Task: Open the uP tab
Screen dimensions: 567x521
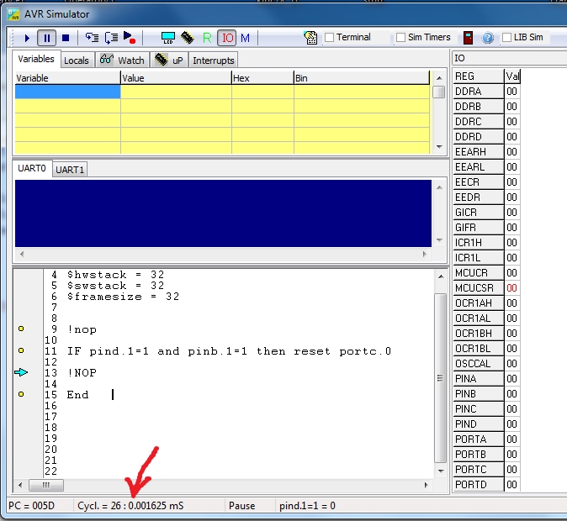Action: [169, 60]
